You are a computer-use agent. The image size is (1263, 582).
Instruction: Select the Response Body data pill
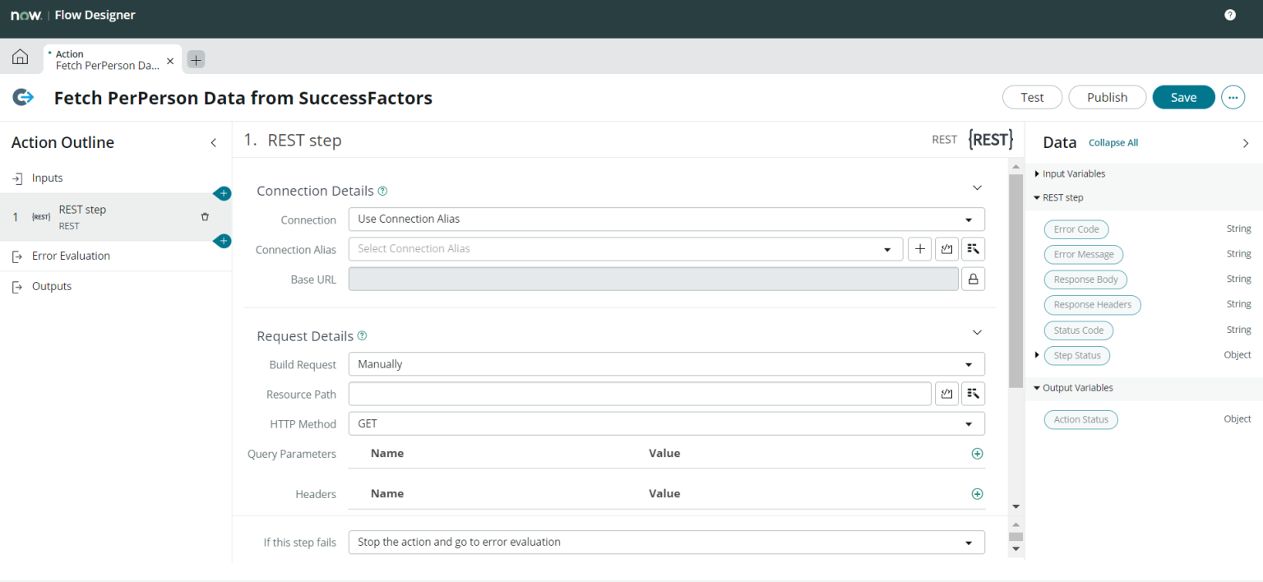pyautogui.click(x=1085, y=279)
